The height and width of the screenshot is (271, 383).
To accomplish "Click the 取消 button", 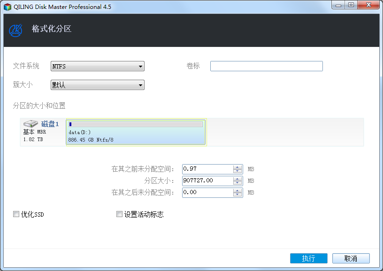I will pyautogui.click(x=351, y=258).
